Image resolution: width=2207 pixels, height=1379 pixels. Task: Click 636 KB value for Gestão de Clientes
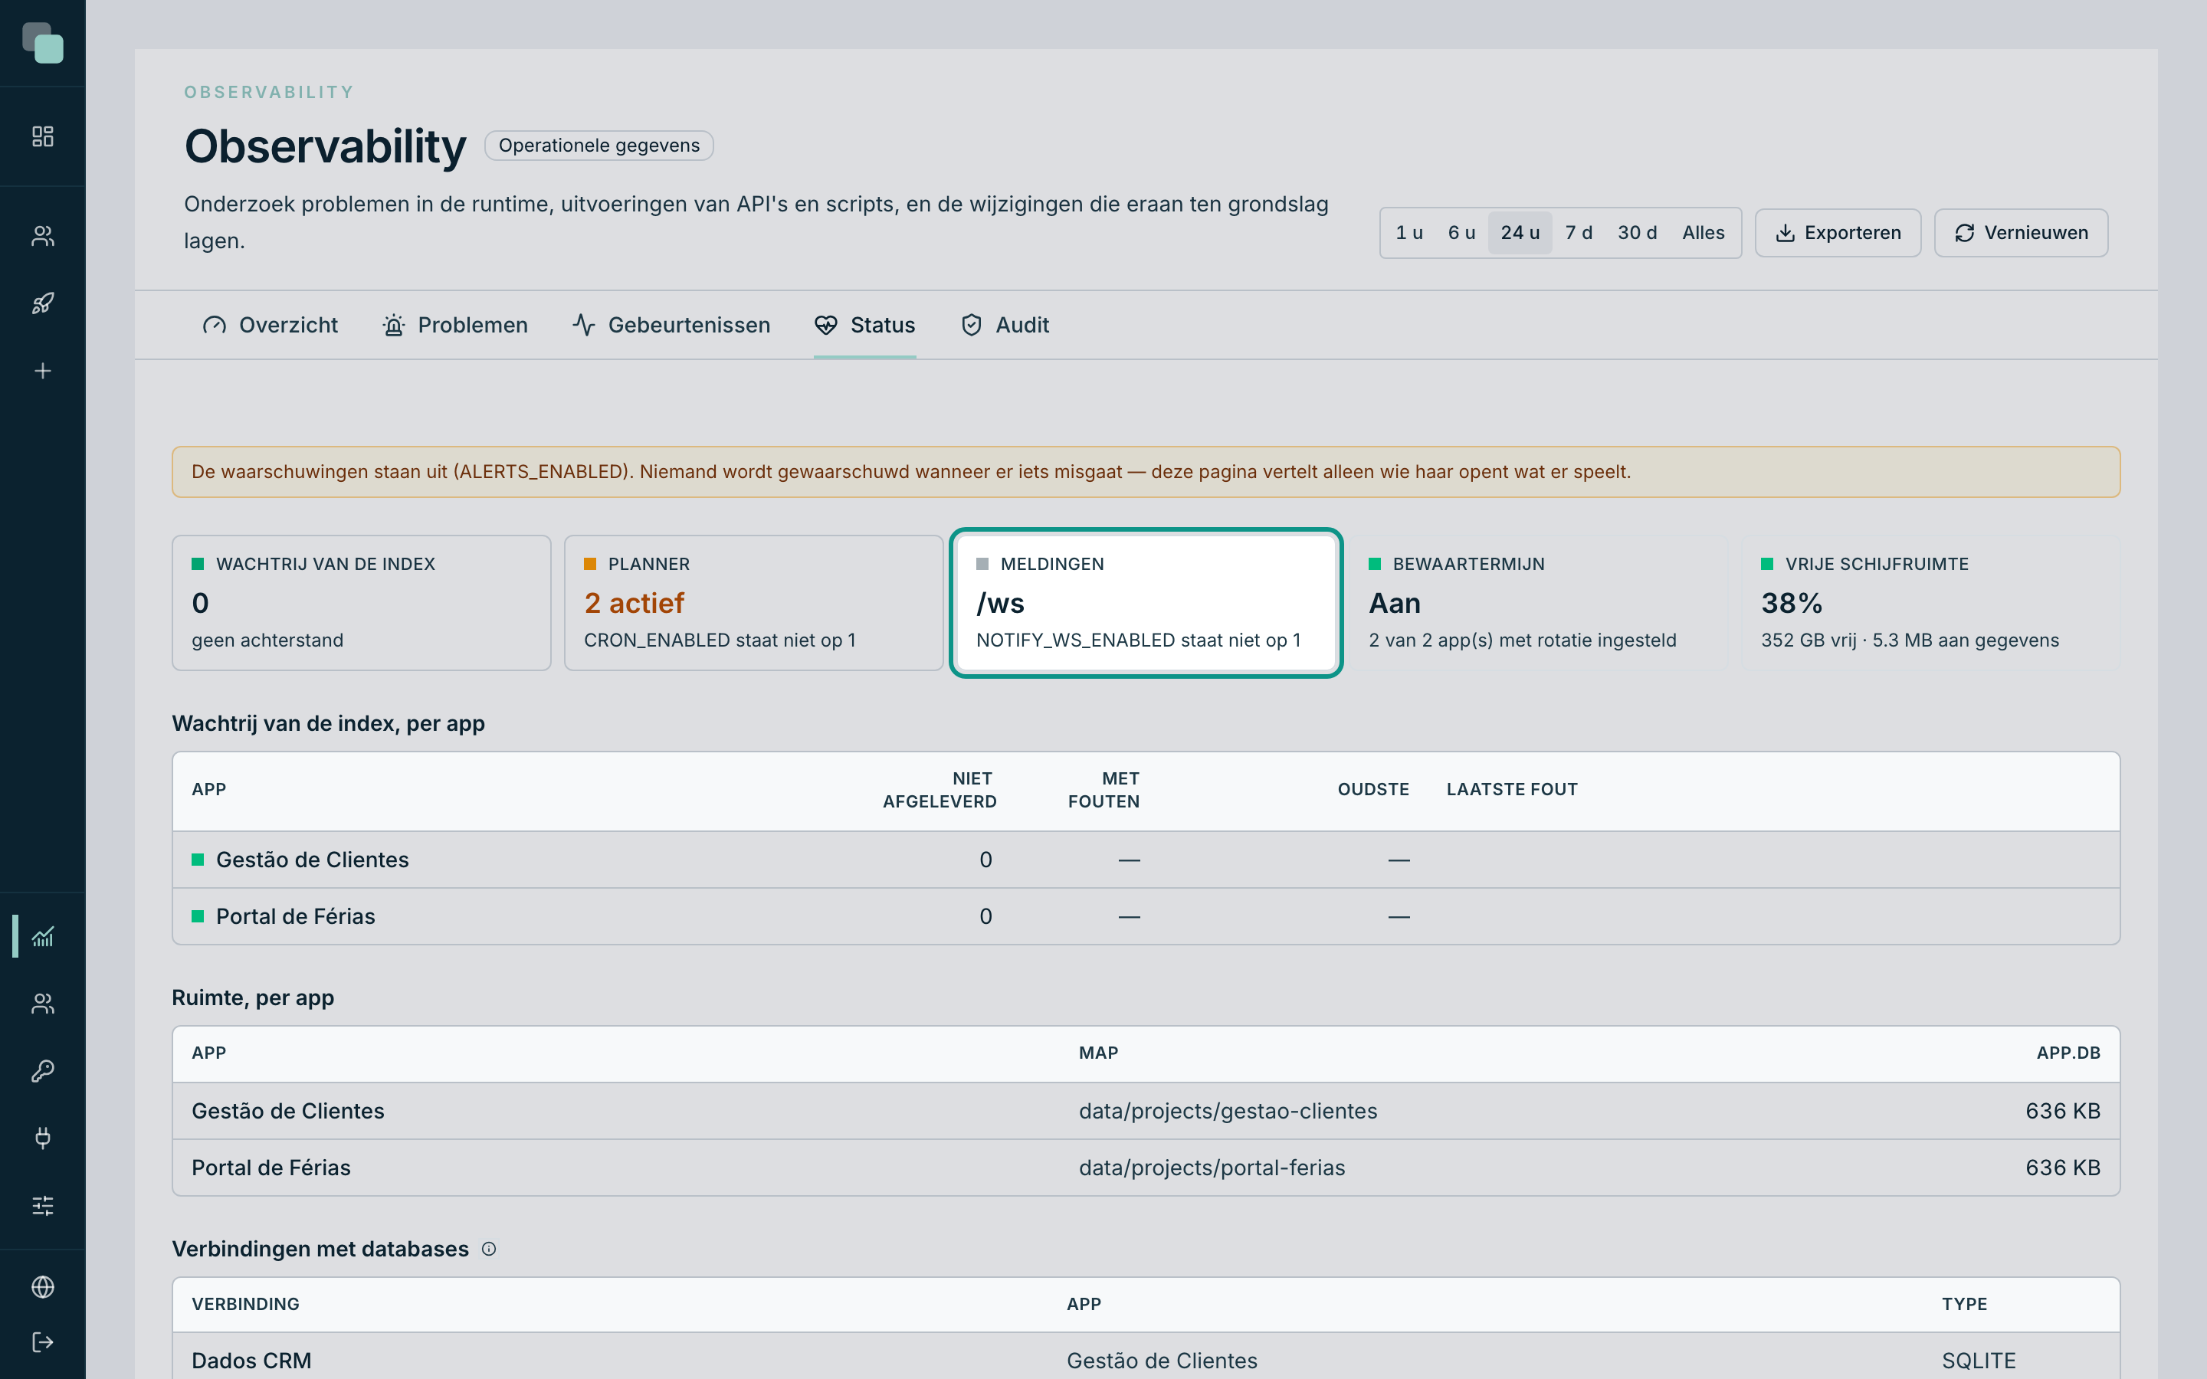(2062, 1111)
